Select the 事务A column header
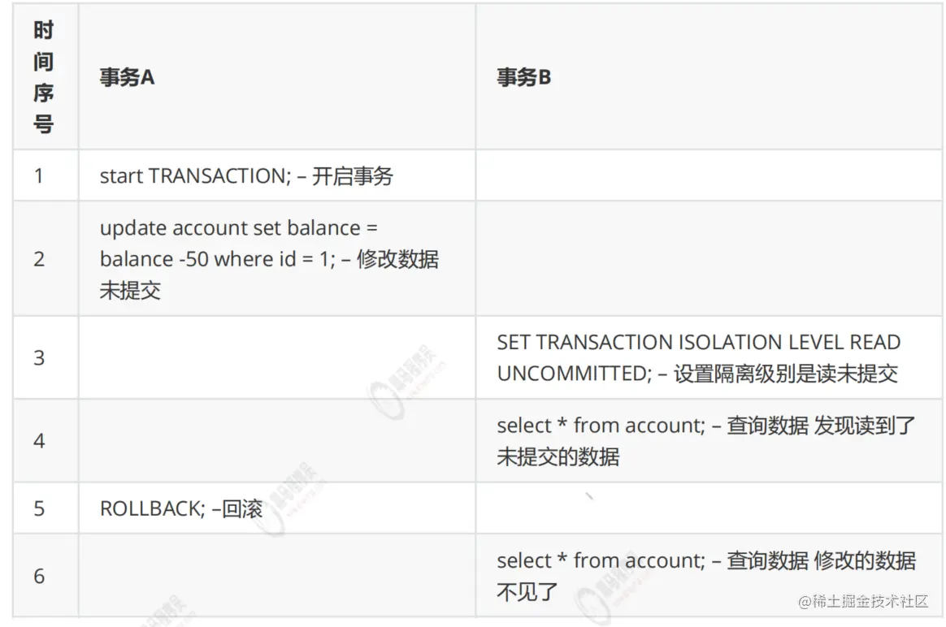 [127, 77]
